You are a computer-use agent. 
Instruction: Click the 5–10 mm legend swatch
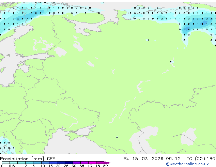(x=37, y=163)
